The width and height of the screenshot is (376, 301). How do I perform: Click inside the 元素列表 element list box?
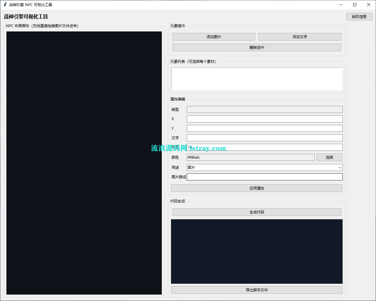coord(257,79)
